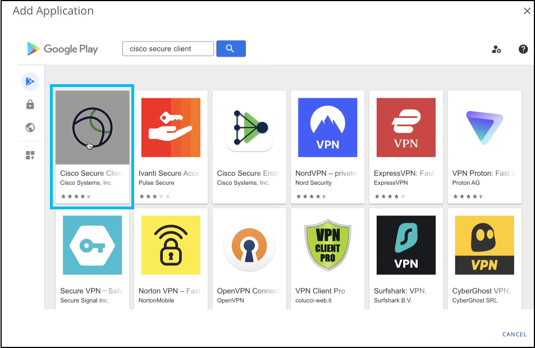Click the NordVPN – private title text
Image resolution: width=535 pixels, height=348 pixels.
(x=326, y=173)
